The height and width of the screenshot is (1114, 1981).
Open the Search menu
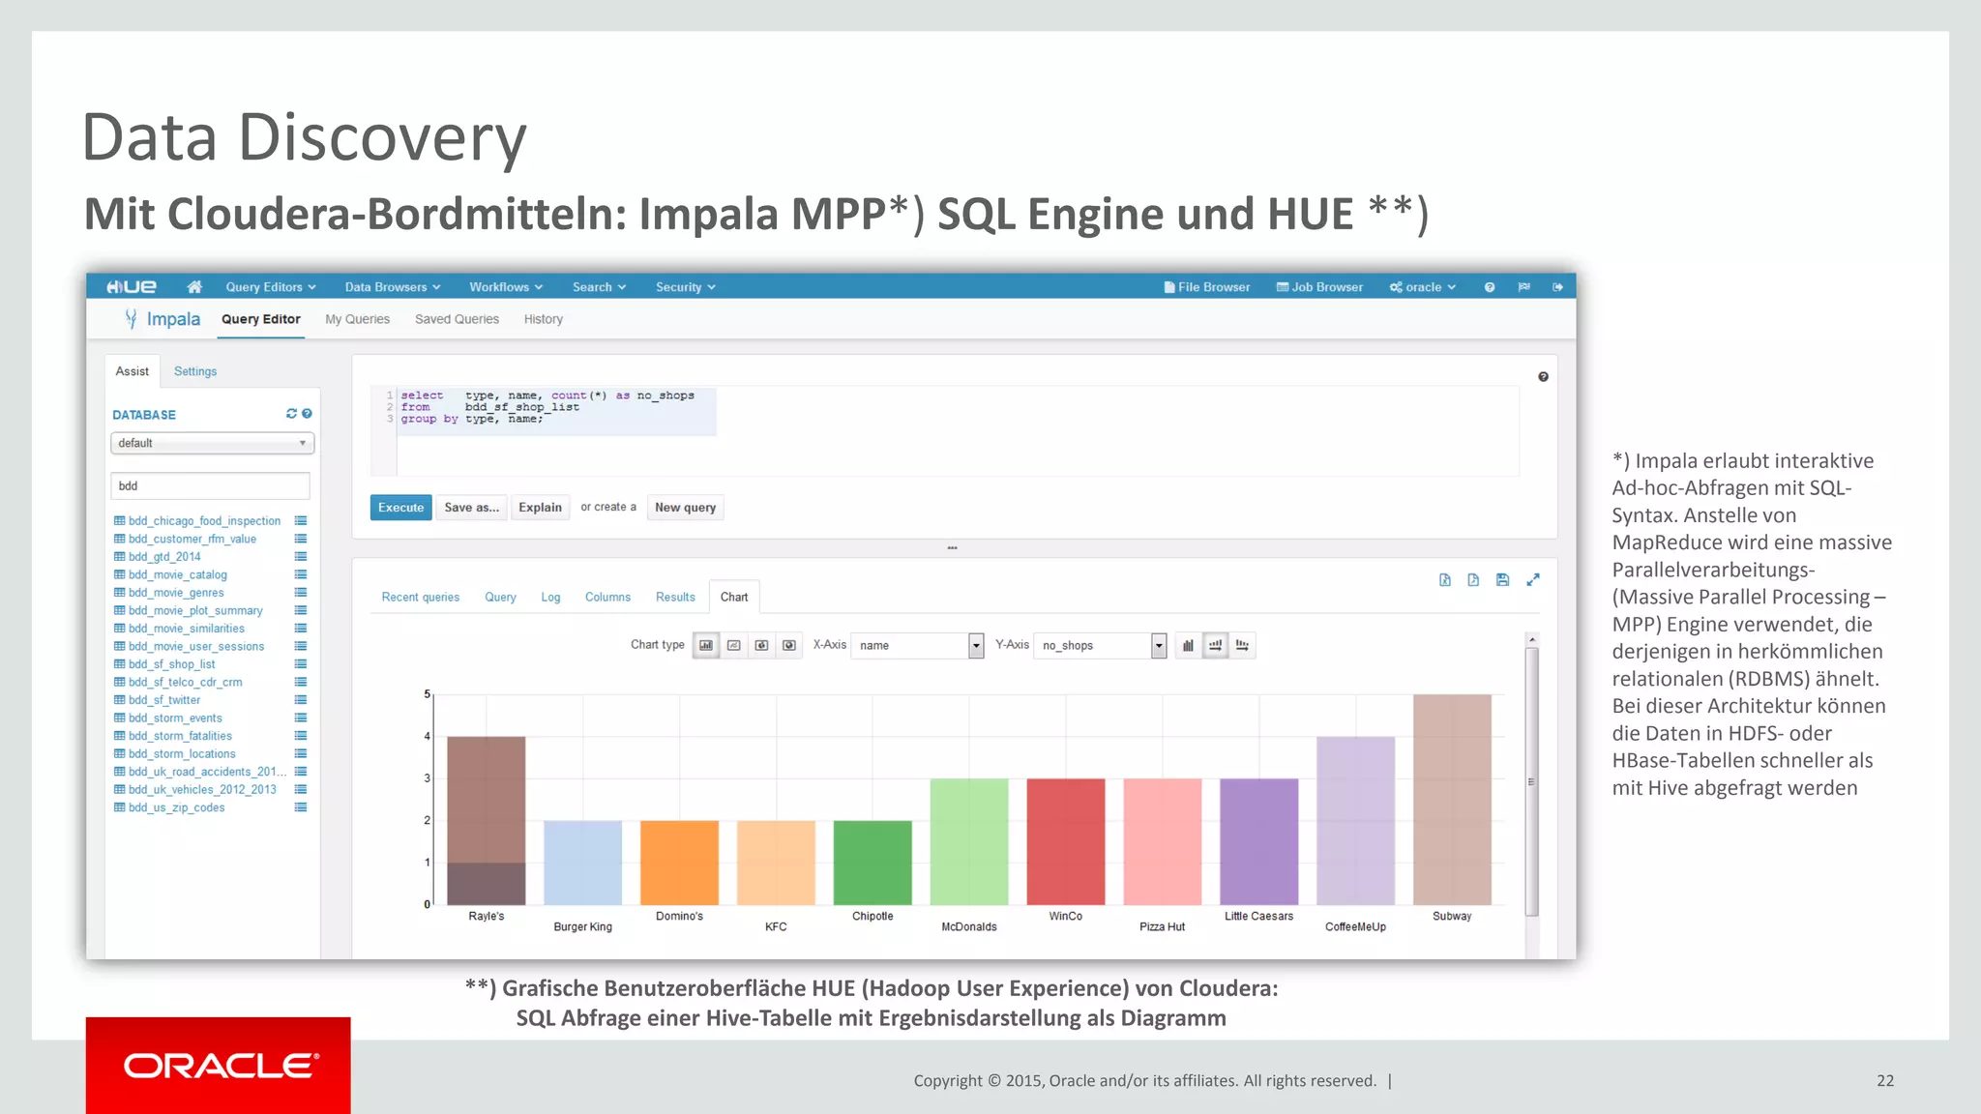(599, 287)
